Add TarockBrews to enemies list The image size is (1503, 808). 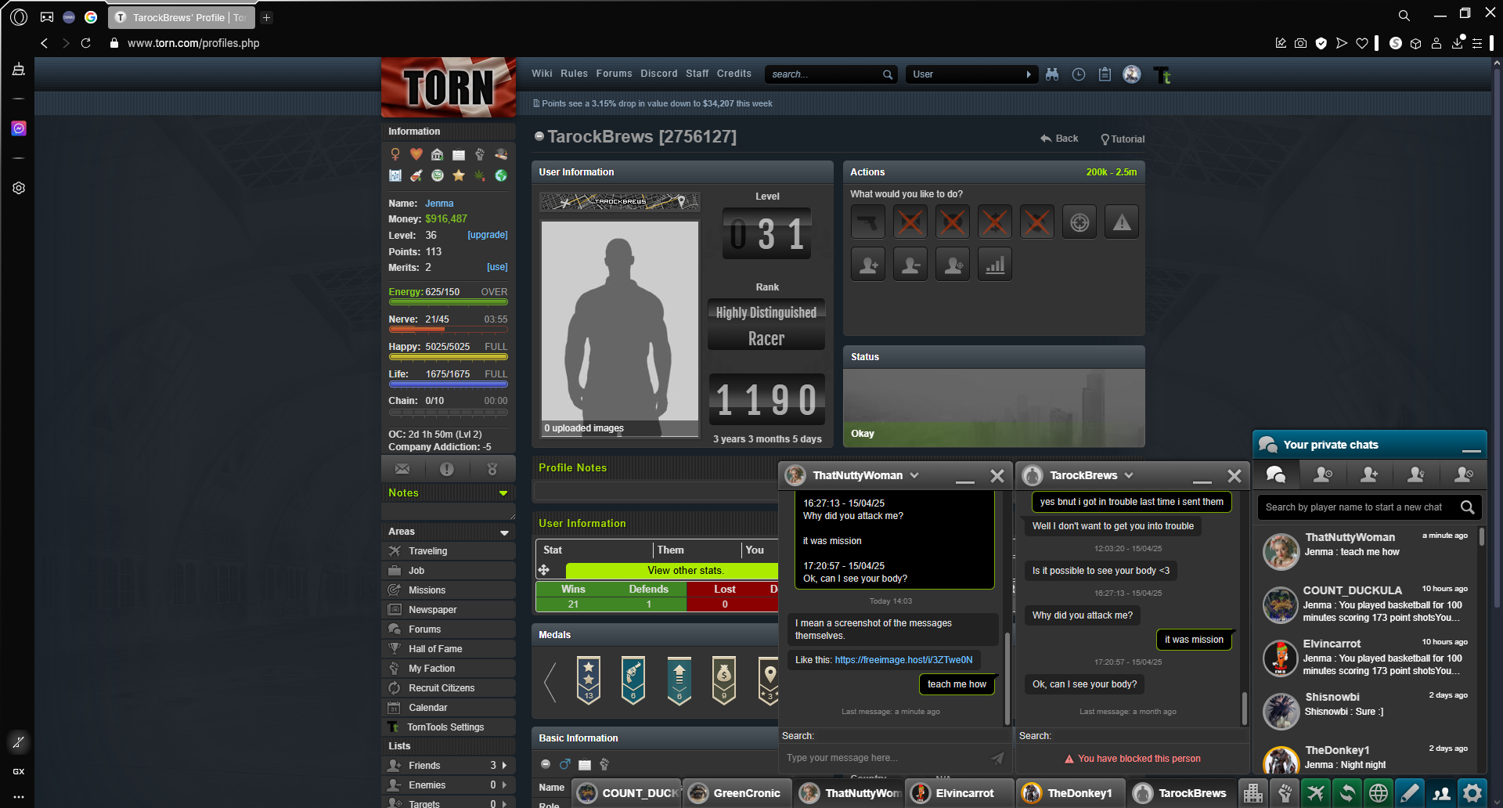coord(910,265)
